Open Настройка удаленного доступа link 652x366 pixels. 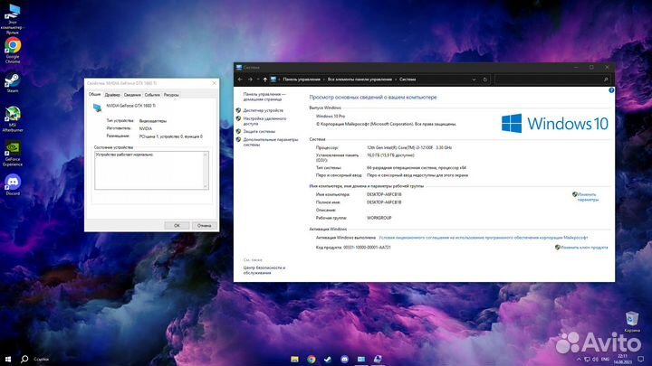(264, 121)
